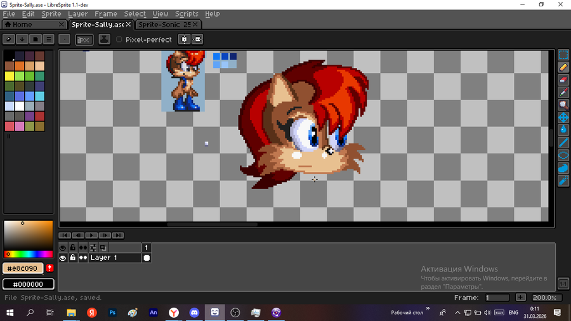Viewport: 571px width, 321px height.
Task: Close the Sprite-Sally.ase tab
Action: coord(128,24)
